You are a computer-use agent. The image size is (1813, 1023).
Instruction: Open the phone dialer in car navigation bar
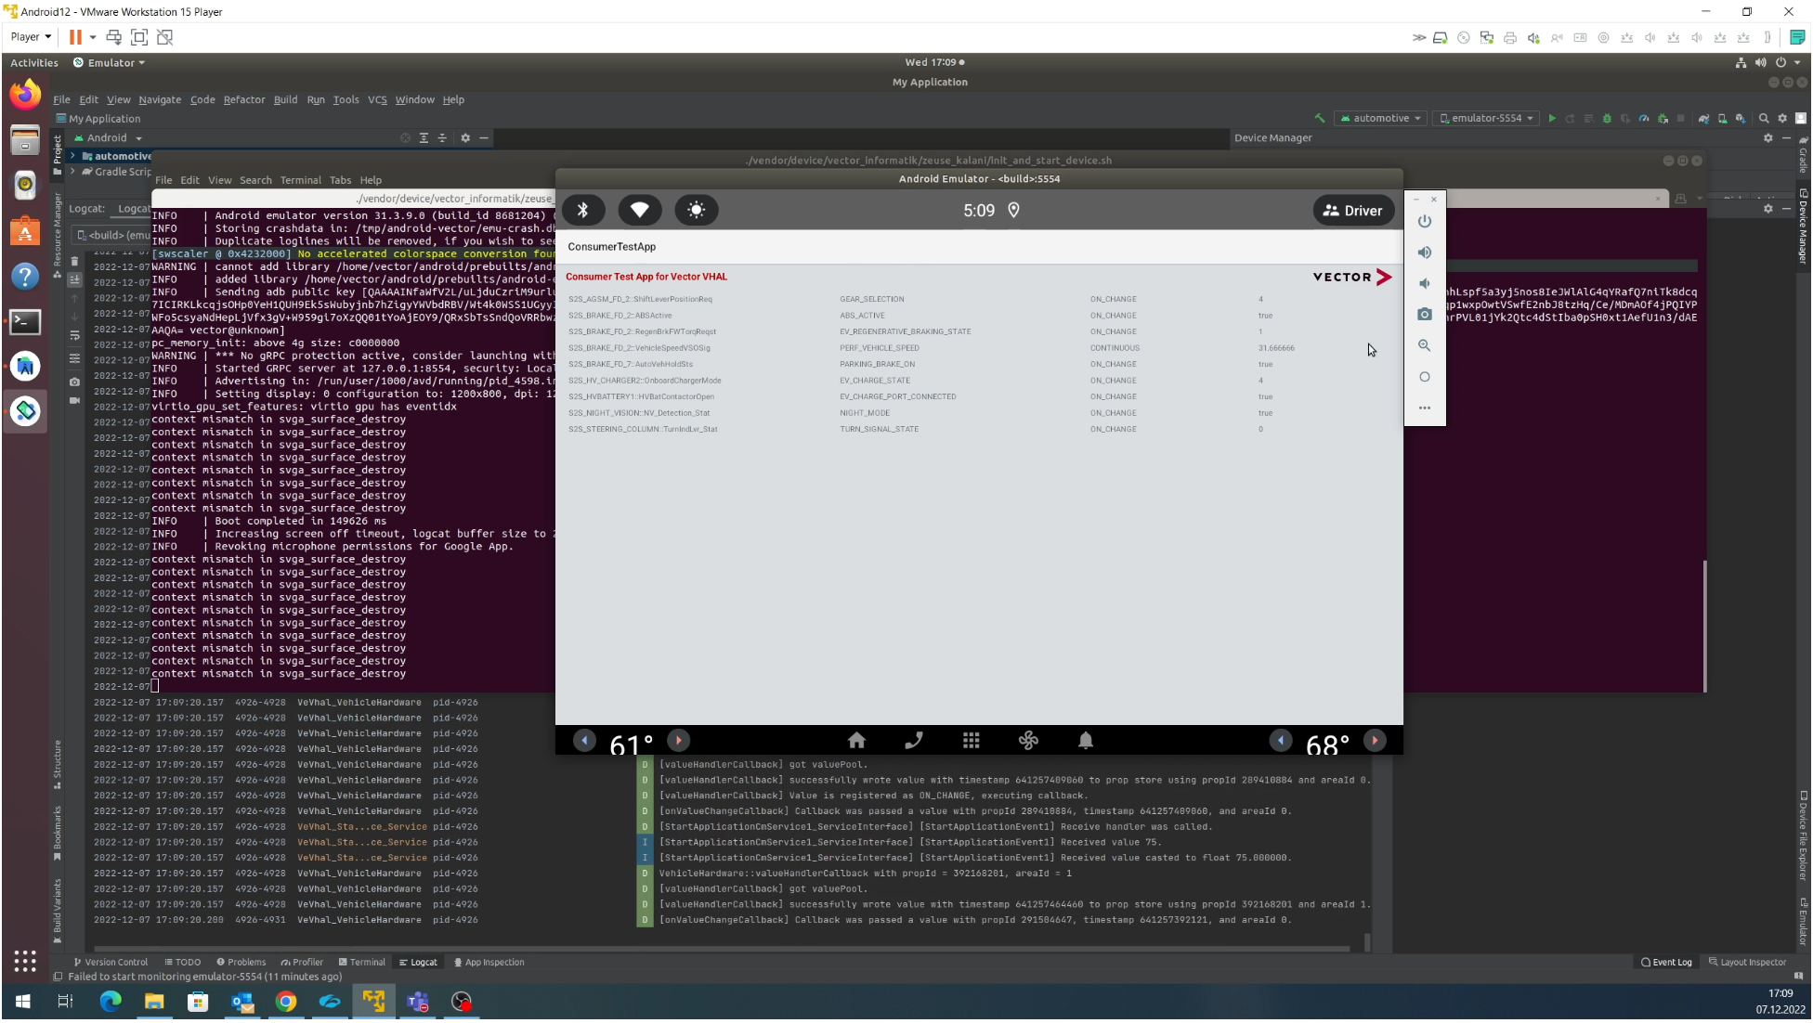click(x=914, y=740)
